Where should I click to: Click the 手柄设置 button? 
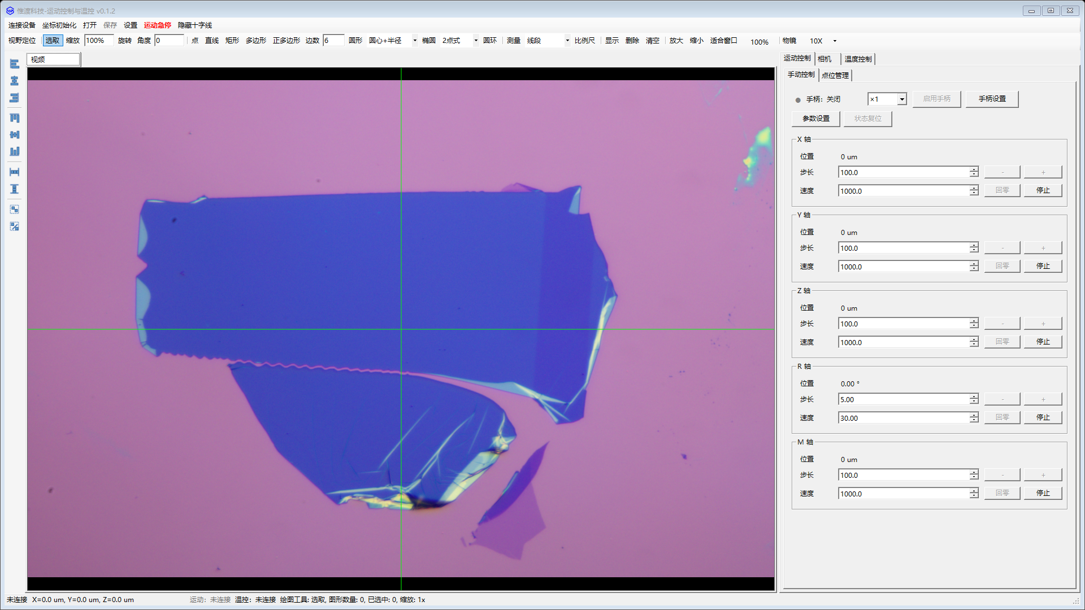(992, 99)
